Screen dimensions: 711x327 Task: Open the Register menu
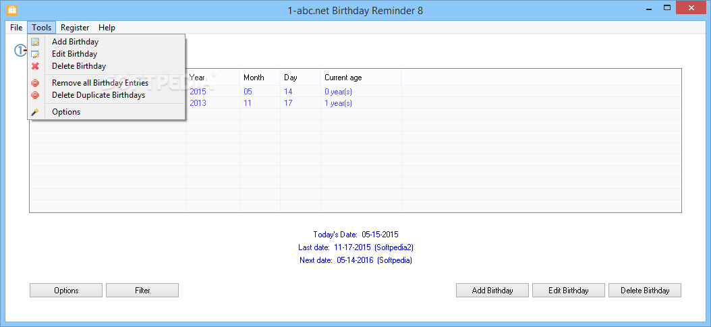point(75,28)
